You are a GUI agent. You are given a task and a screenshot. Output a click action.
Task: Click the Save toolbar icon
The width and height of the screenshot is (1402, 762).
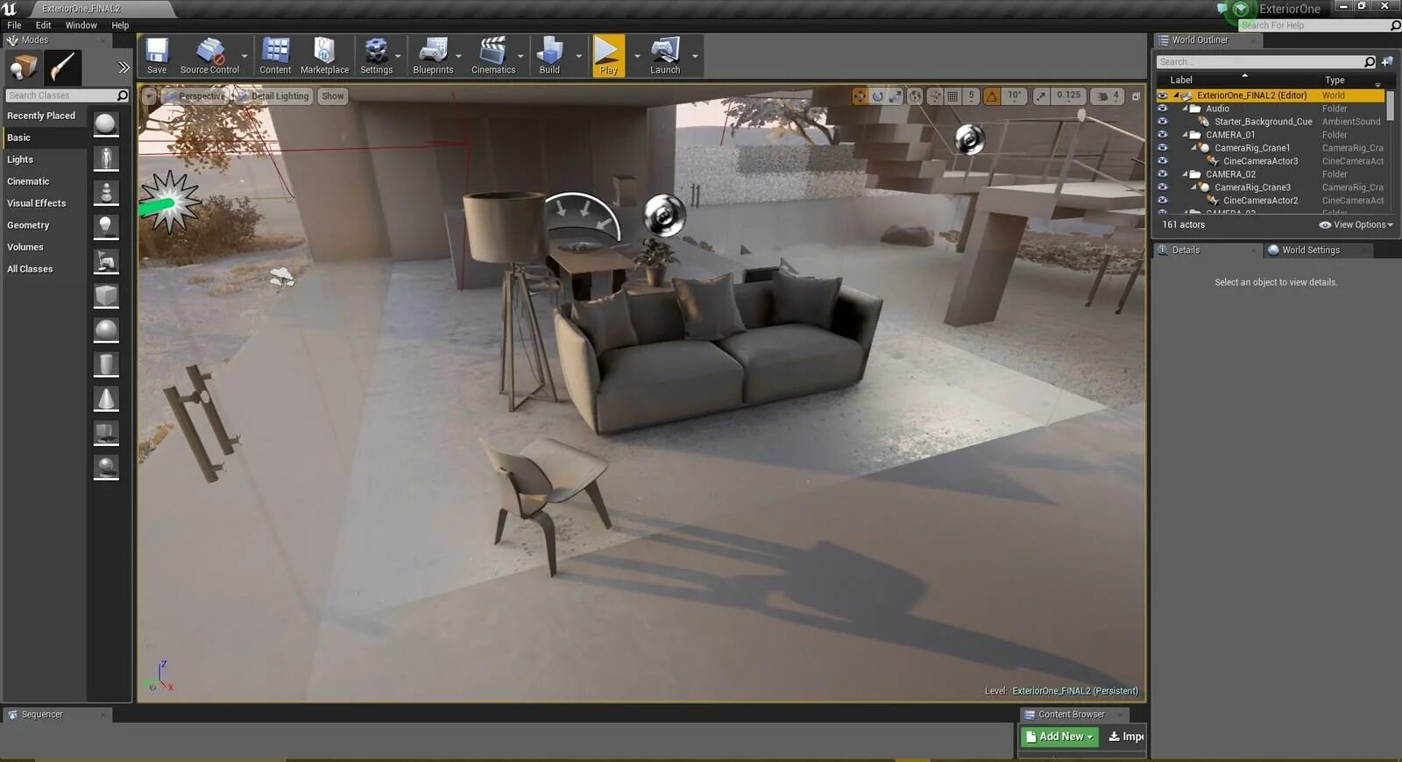(157, 56)
